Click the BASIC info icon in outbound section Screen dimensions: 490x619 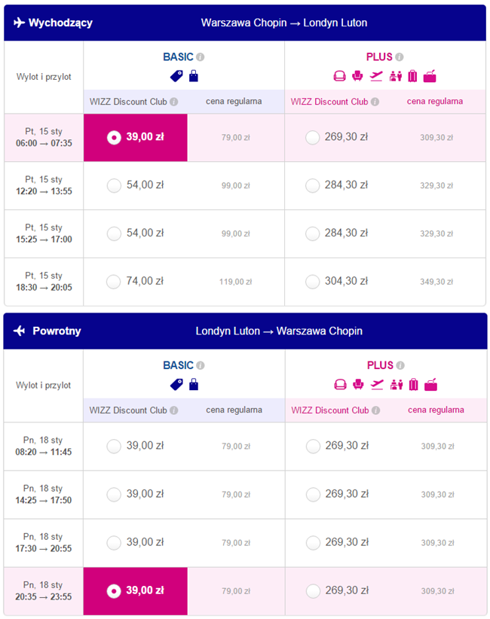[x=201, y=56]
